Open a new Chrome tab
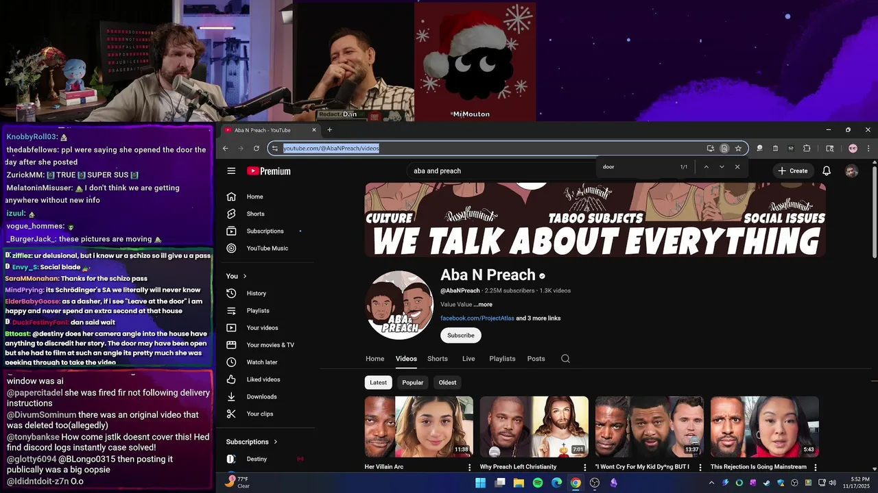 click(329, 130)
